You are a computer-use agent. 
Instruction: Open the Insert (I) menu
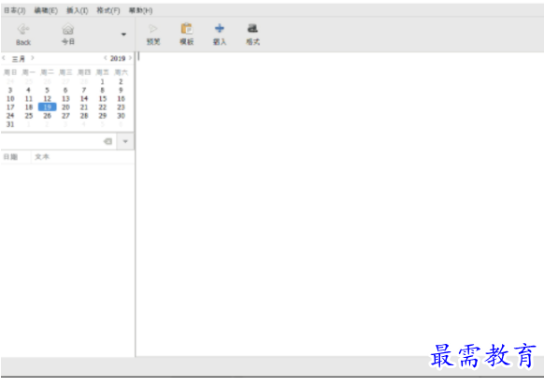coord(77,10)
